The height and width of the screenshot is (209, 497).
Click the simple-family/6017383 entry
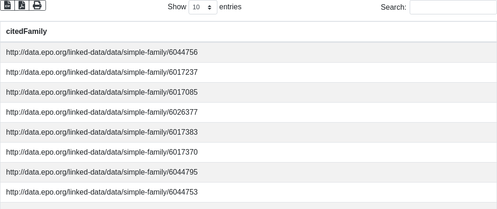pyautogui.click(x=102, y=132)
